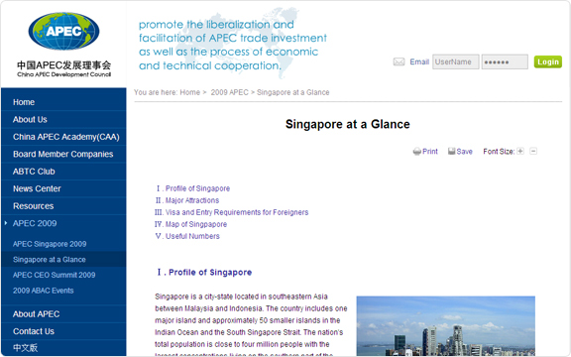Image resolution: width=571 pixels, height=357 pixels.
Task: Open the About Us menu item
Action: click(x=30, y=119)
